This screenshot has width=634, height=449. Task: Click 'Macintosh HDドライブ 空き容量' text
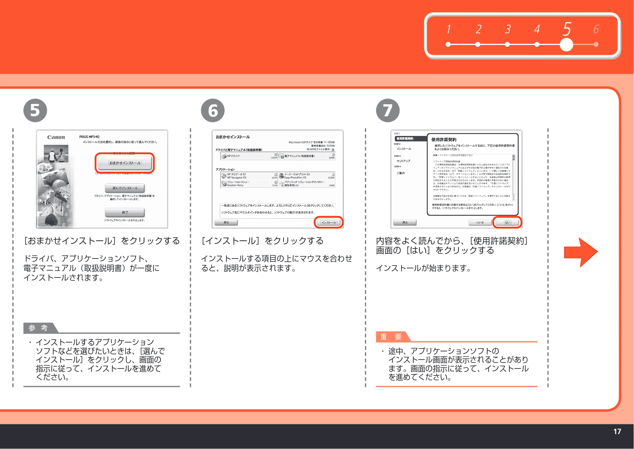coord(305,142)
